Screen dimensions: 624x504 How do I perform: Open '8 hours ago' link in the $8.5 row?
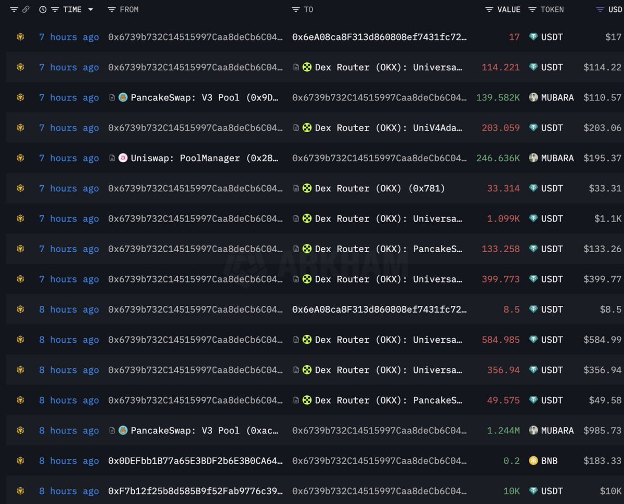click(69, 309)
